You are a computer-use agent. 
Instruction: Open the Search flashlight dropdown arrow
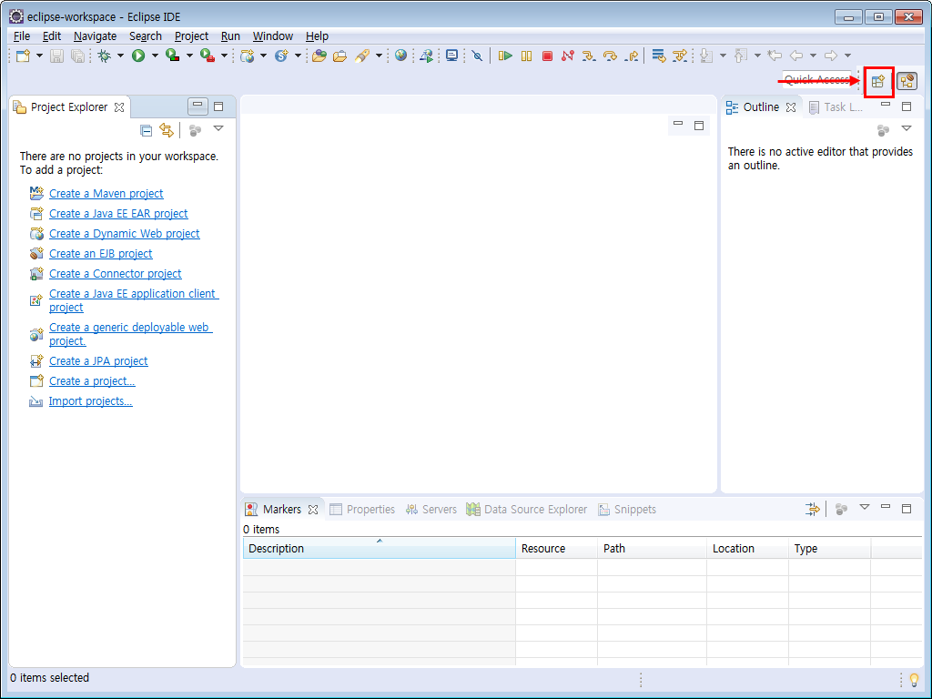(379, 56)
